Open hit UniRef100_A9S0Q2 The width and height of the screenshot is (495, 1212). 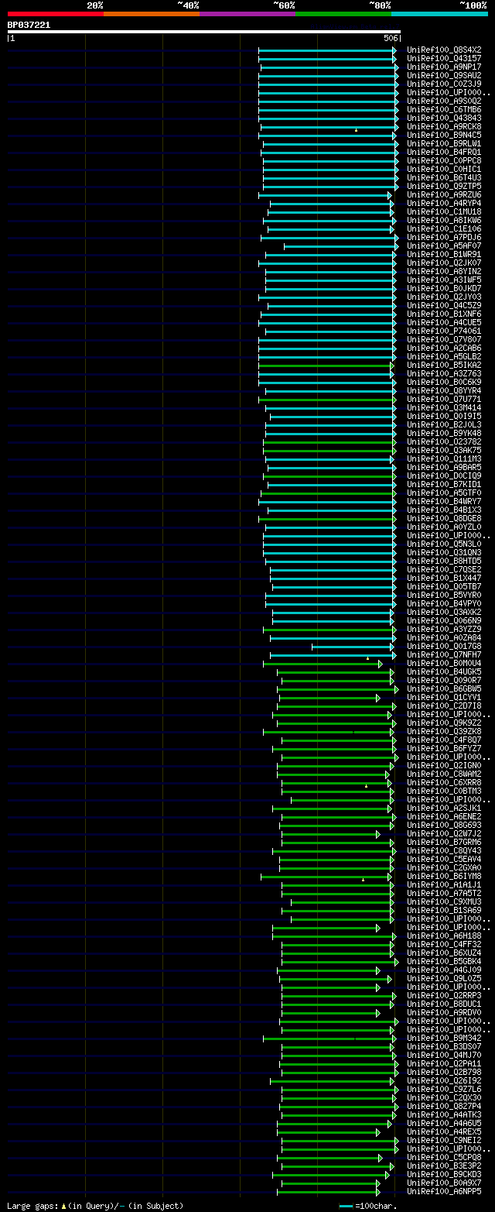[x=444, y=101]
